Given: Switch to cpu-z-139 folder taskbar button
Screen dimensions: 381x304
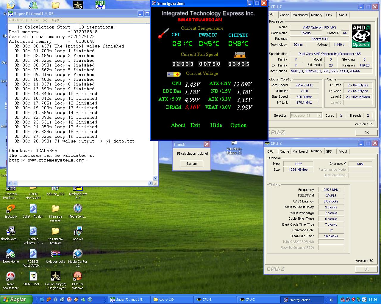Looking at the screenshot, I should [172, 300].
